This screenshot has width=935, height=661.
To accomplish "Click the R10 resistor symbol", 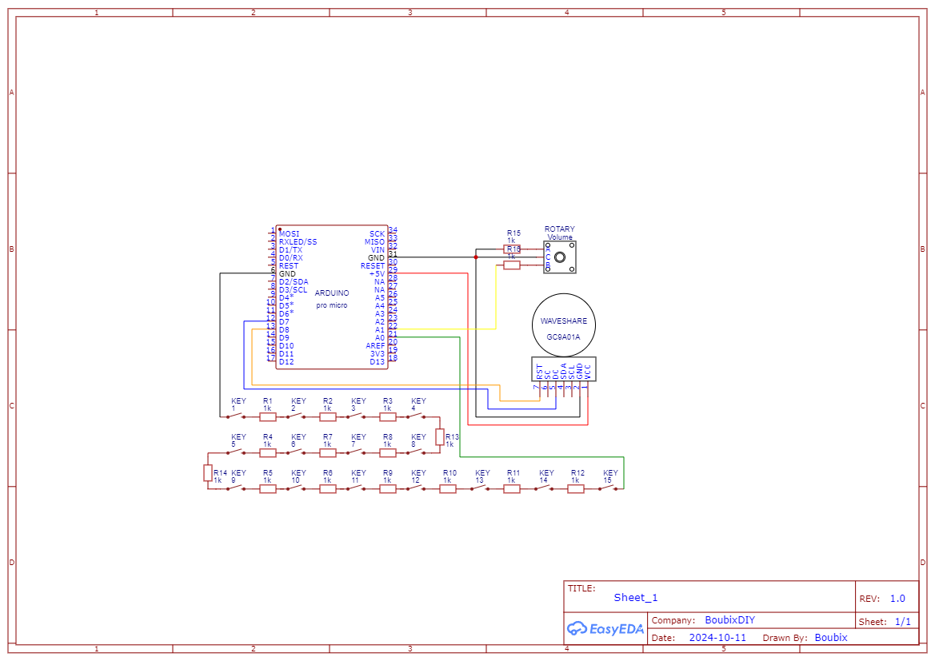I will pyautogui.click(x=448, y=488).
